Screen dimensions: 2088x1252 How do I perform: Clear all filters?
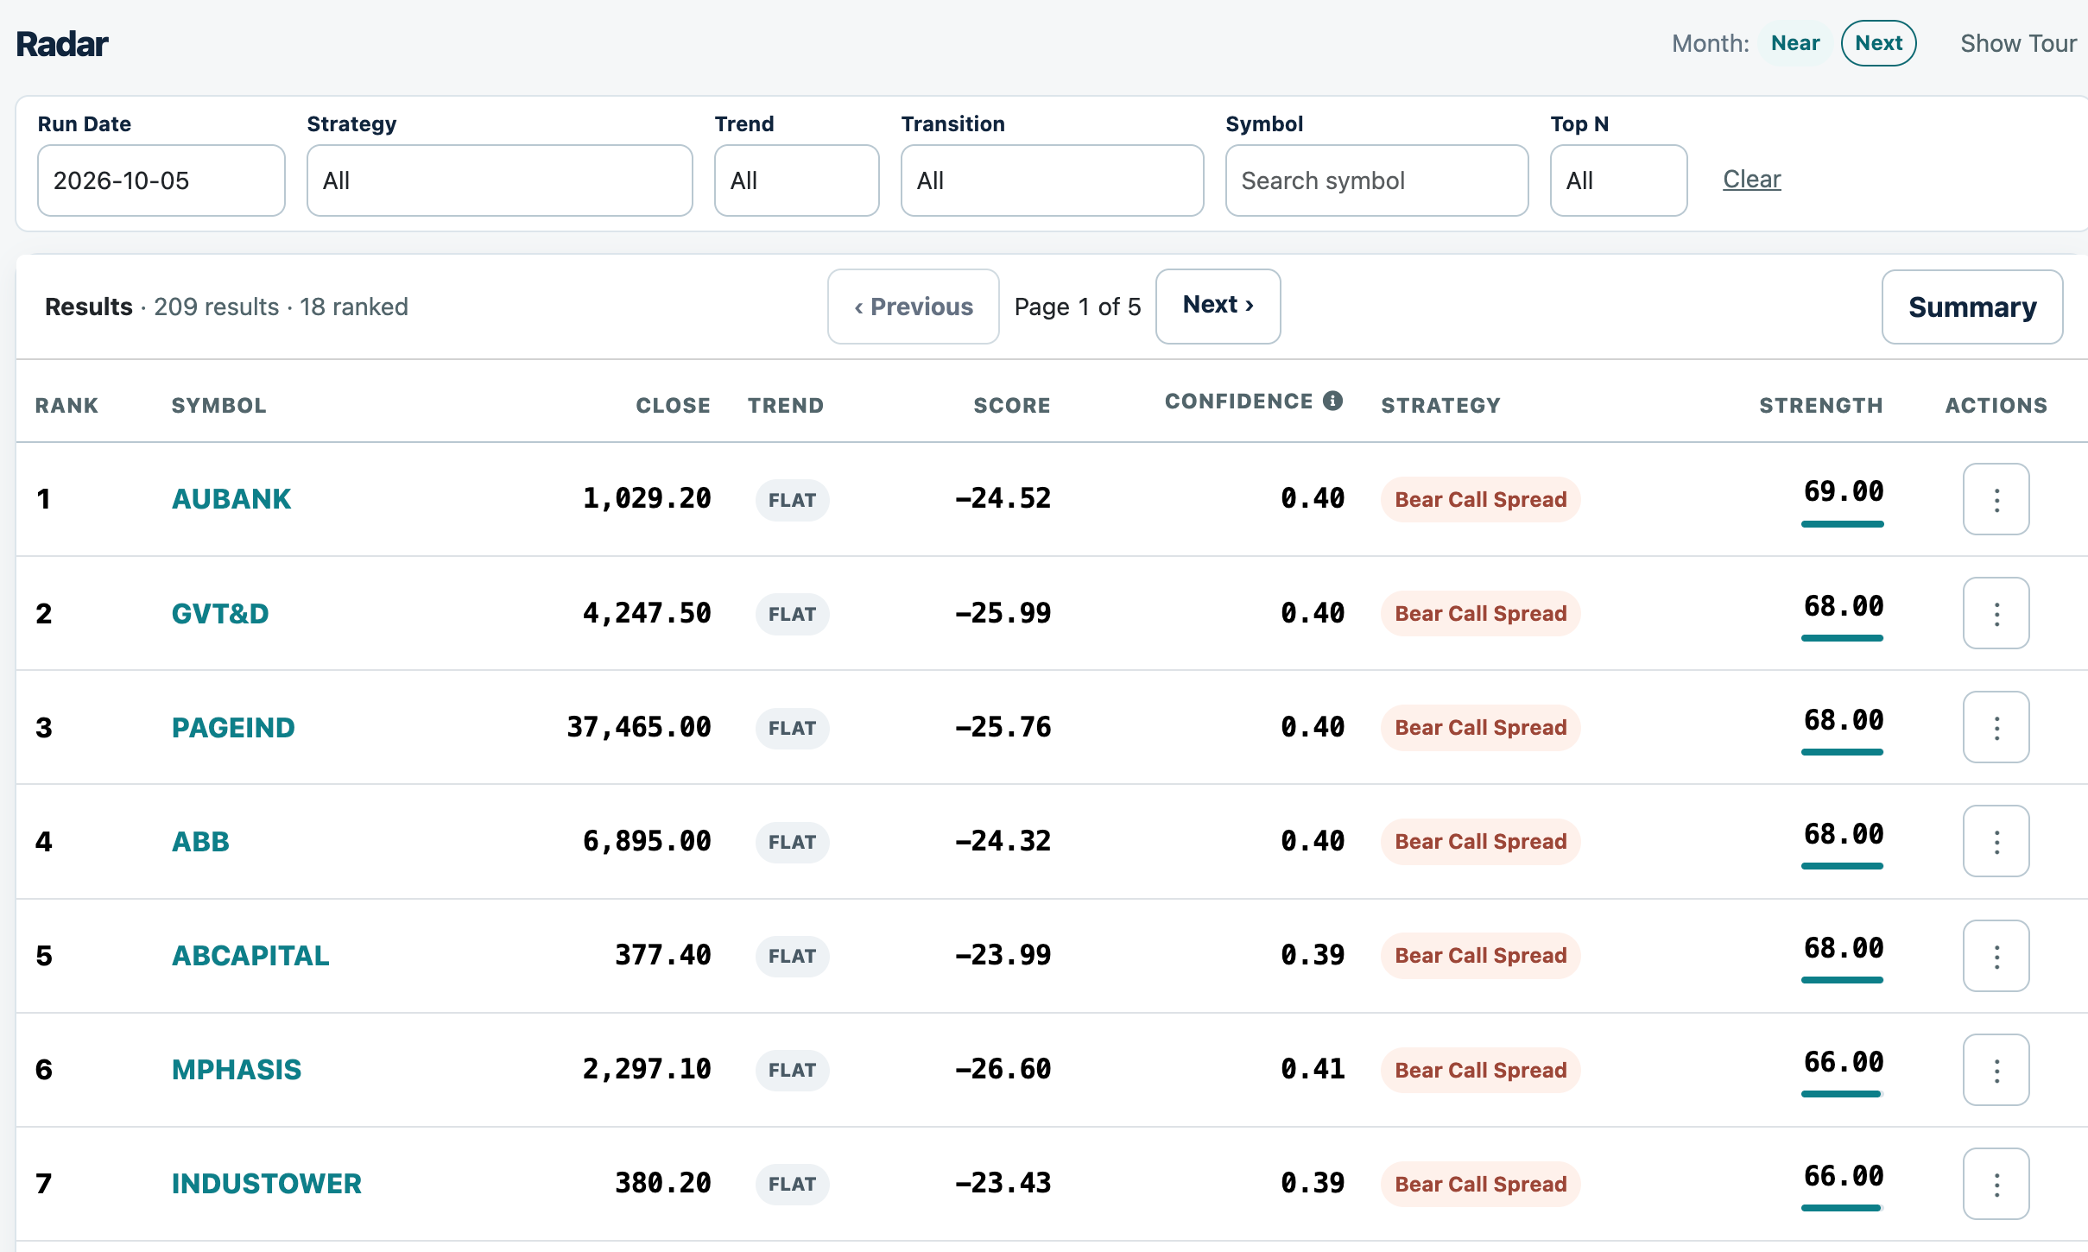[1751, 180]
